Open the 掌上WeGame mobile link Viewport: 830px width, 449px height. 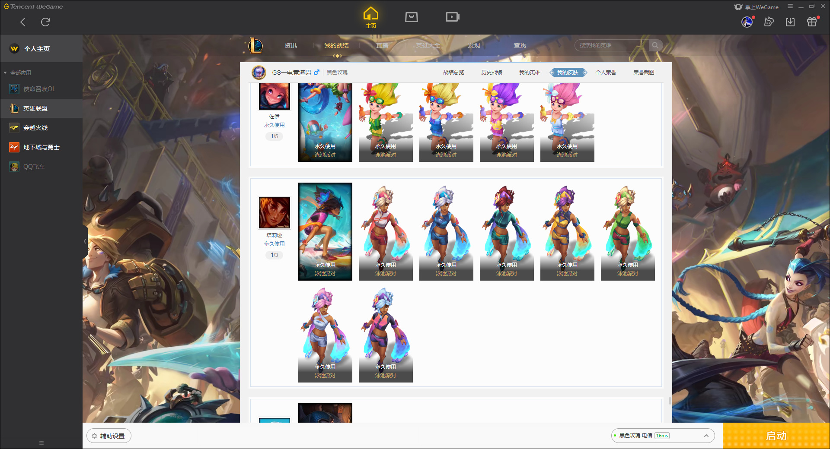[757, 7]
